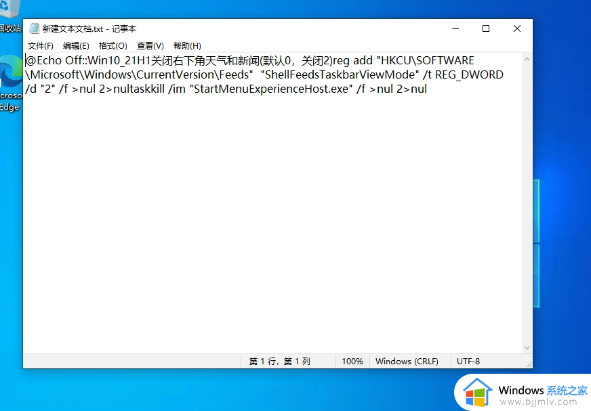Click the Notepad icon in title bar
Image resolution: width=591 pixels, height=411 pixels.
(34, 28)
